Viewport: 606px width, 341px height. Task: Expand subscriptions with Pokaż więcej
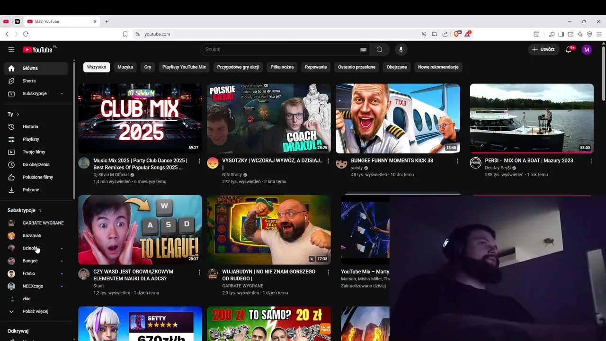36,311
